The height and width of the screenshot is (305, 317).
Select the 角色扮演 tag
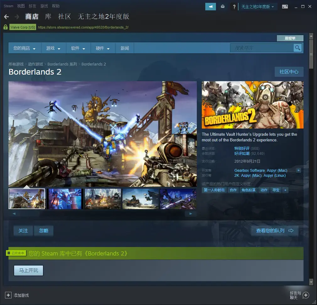point(249,190)
